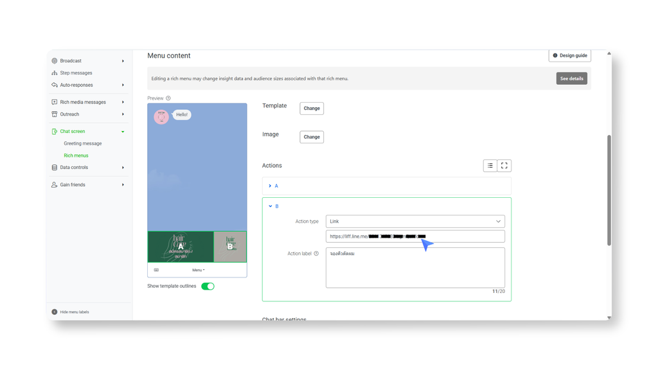Switch Actions to list view icon

point(490,166)
